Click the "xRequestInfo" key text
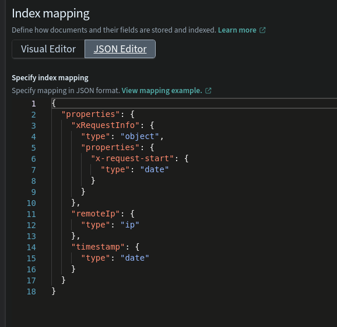This screenshot has width=337, height=327. (106, 125)
